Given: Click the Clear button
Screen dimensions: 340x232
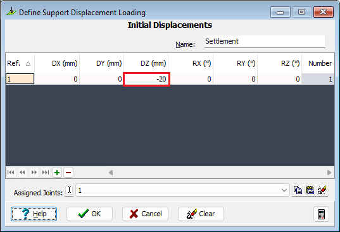Looking at the screenshot, I should 201,214.
